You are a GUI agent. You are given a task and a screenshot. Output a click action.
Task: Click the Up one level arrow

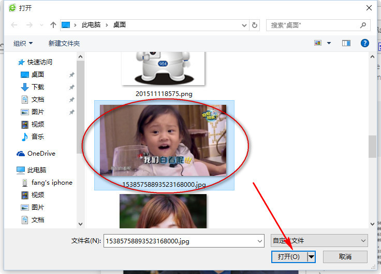(x=53, y=25)
